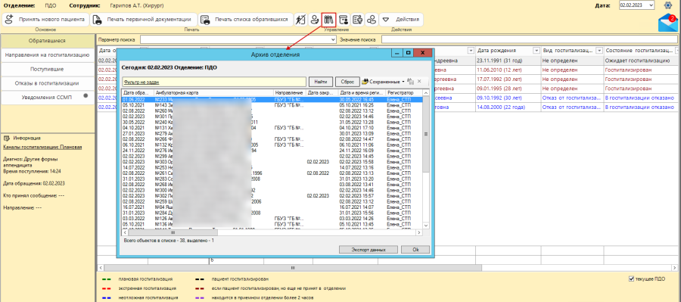
Task: Click the delete filter X icon
Action: (419, 81)
